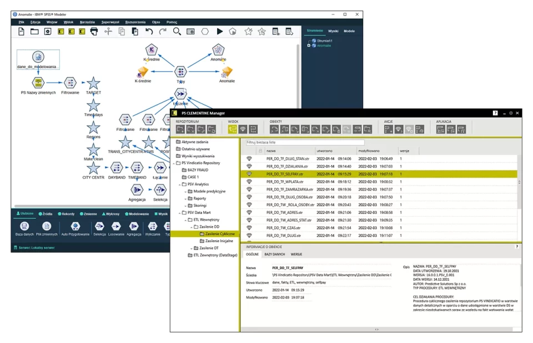Switch to the BAZY DANYCH tab
This screenshot has height=343, width=533.
pos(275,254)
